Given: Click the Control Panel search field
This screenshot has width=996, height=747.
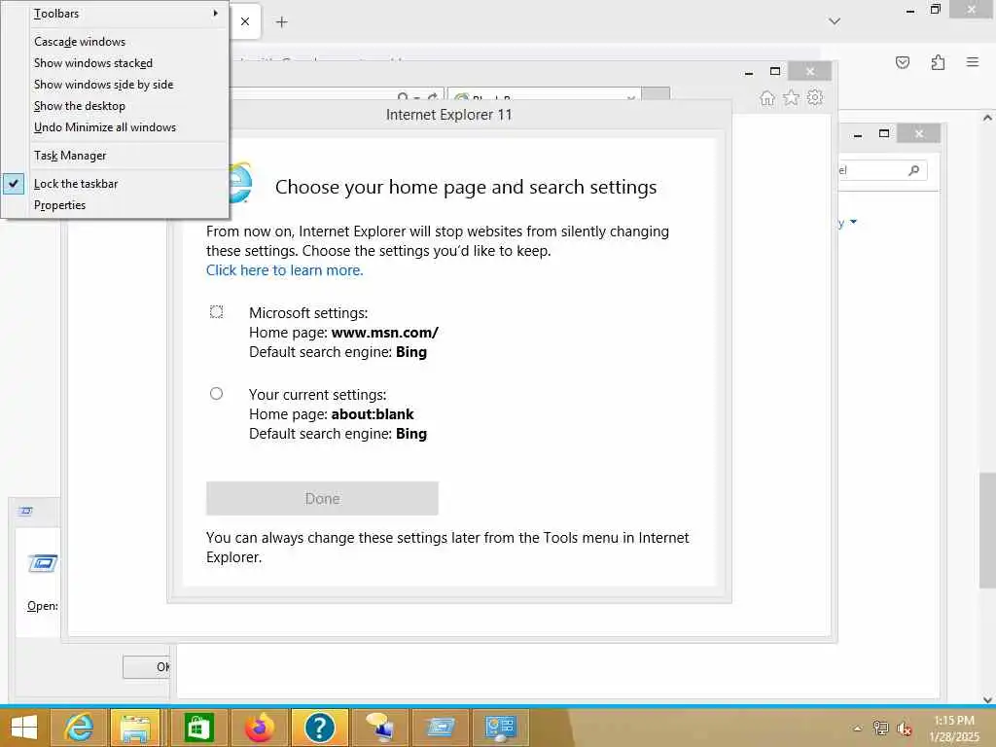Looking at the screenshot, I should [x=881, y=170].
